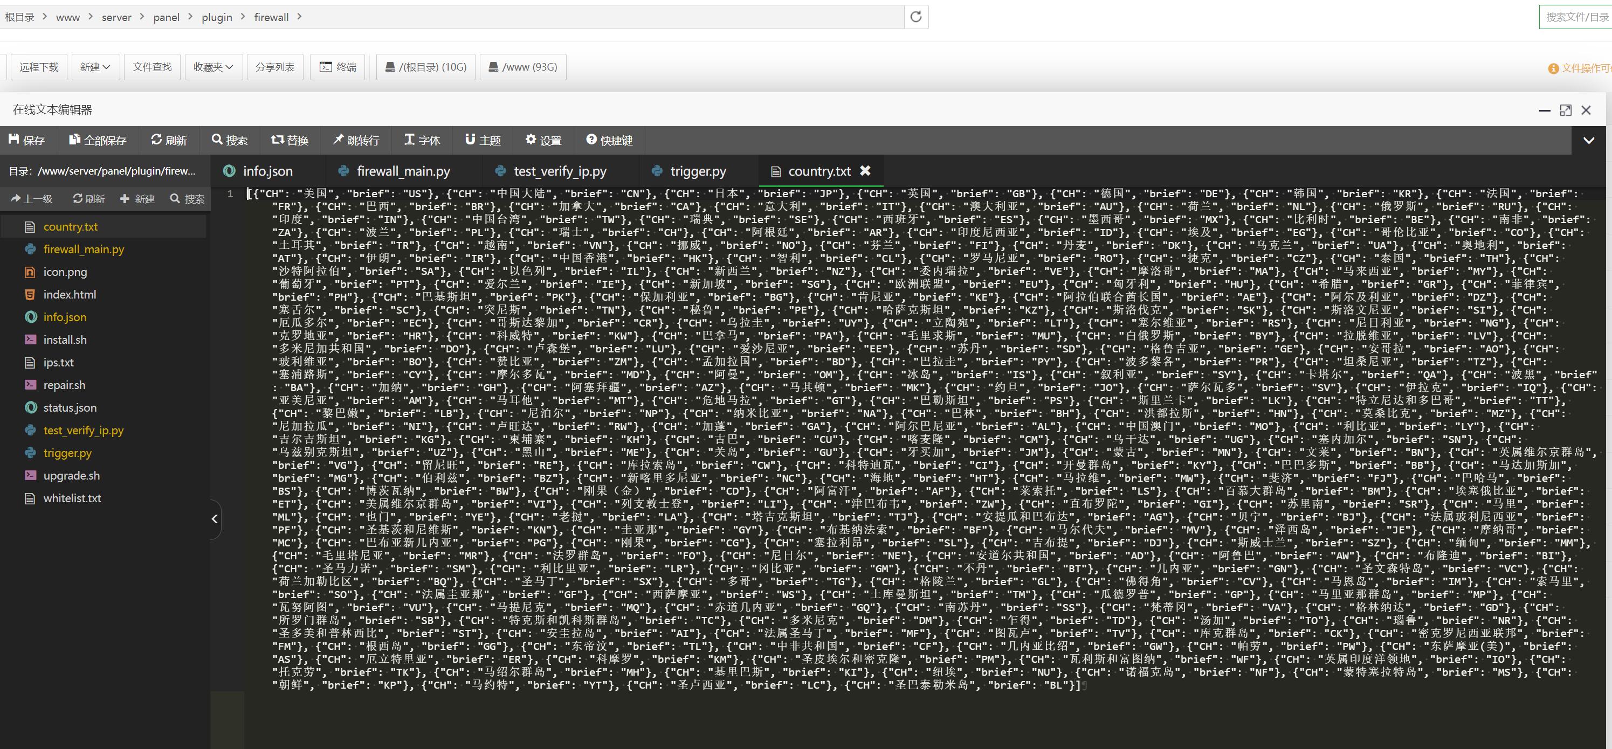Open the Replace (替换) tool
The height and width of the screenshot is (749, 1612).
coord(290,140)
